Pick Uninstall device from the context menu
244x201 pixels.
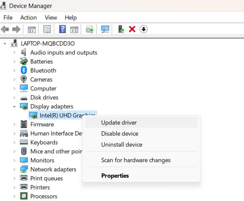pos(122,145)
